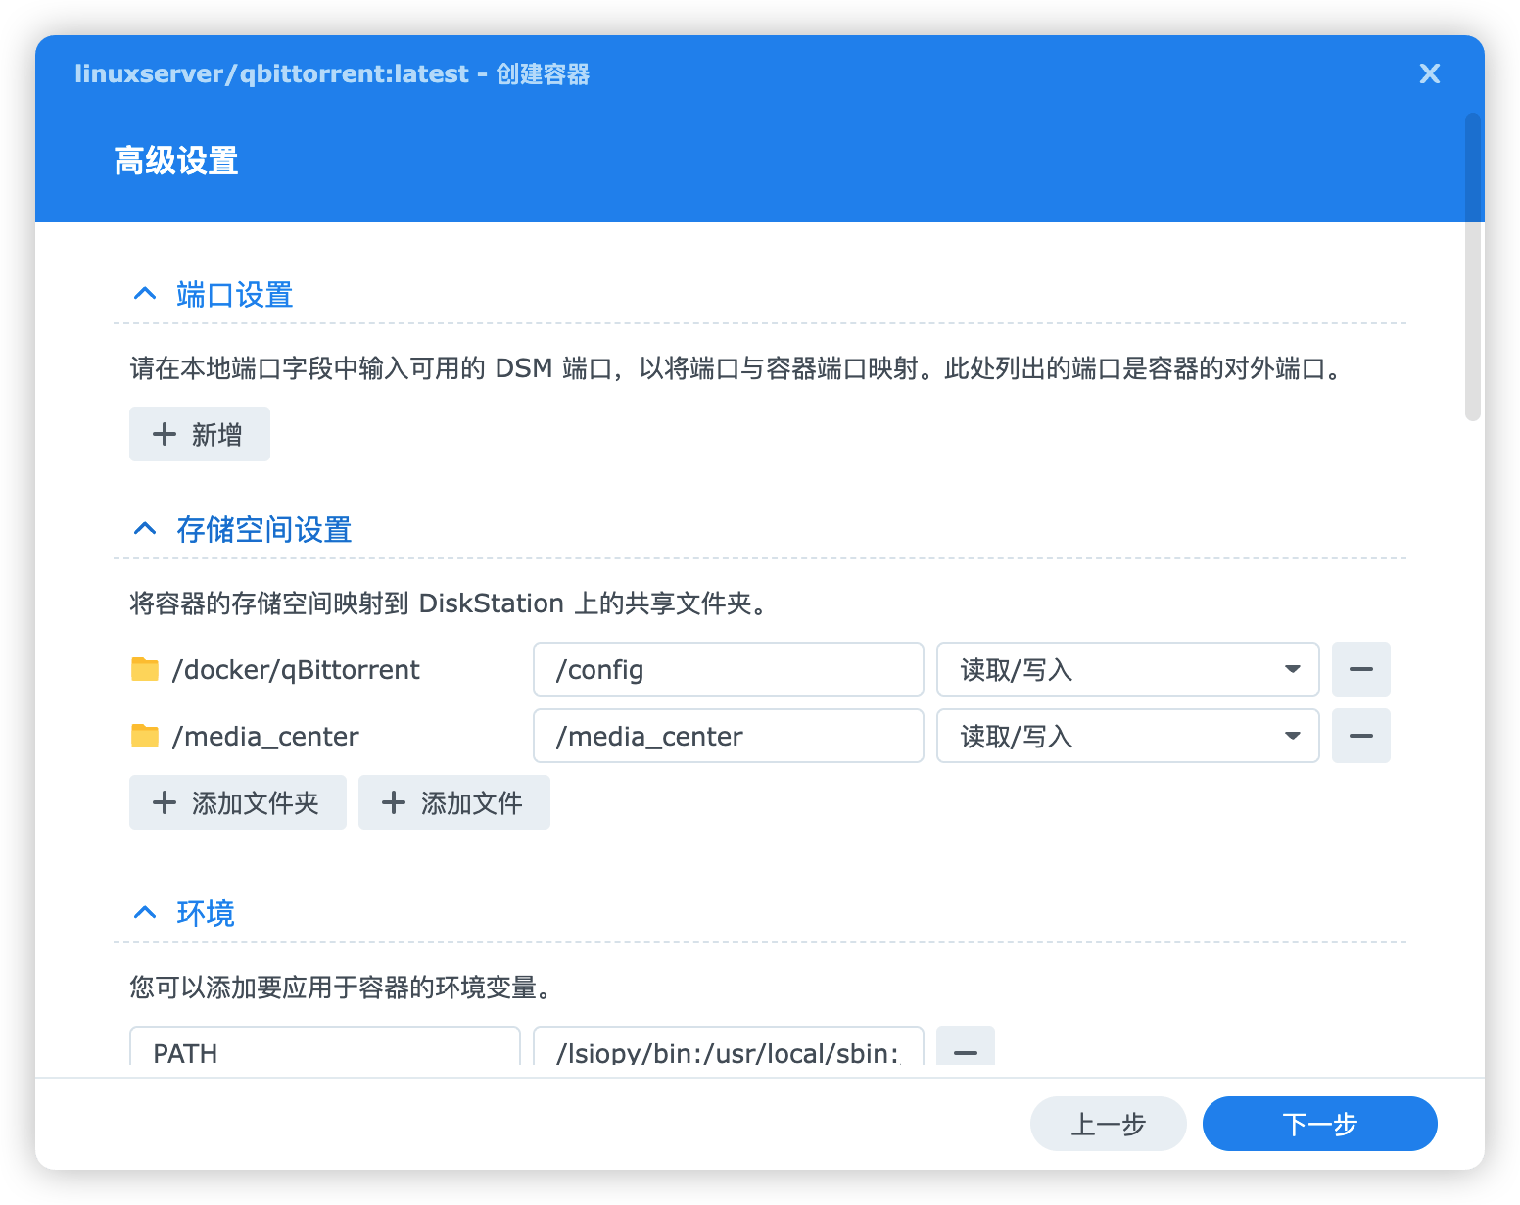This screenshot has height=1205, width=1520.
Task: Remove the /docker/qBittorrent volume mapping row
Action: [1360, 669]
